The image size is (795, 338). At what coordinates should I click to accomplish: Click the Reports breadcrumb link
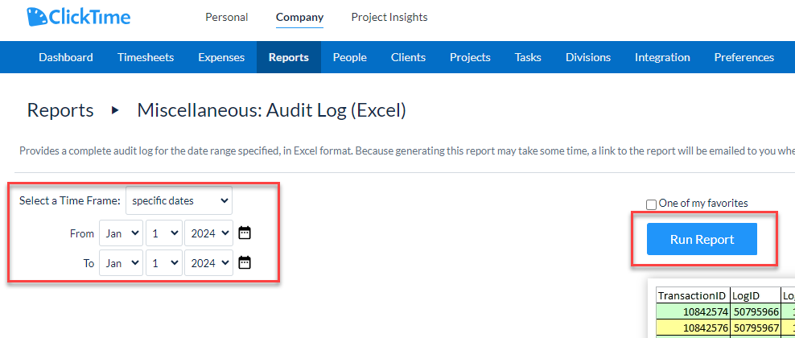click(x=60, y=110)
